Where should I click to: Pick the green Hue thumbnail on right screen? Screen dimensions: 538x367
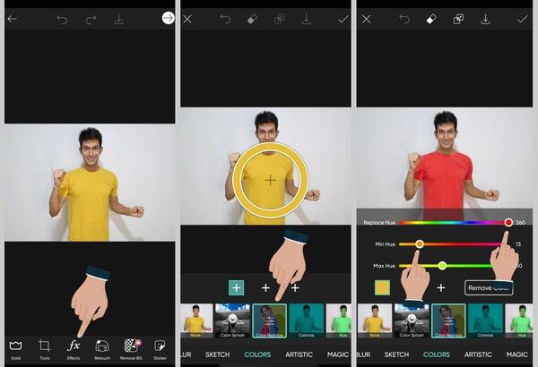[519, 321]
